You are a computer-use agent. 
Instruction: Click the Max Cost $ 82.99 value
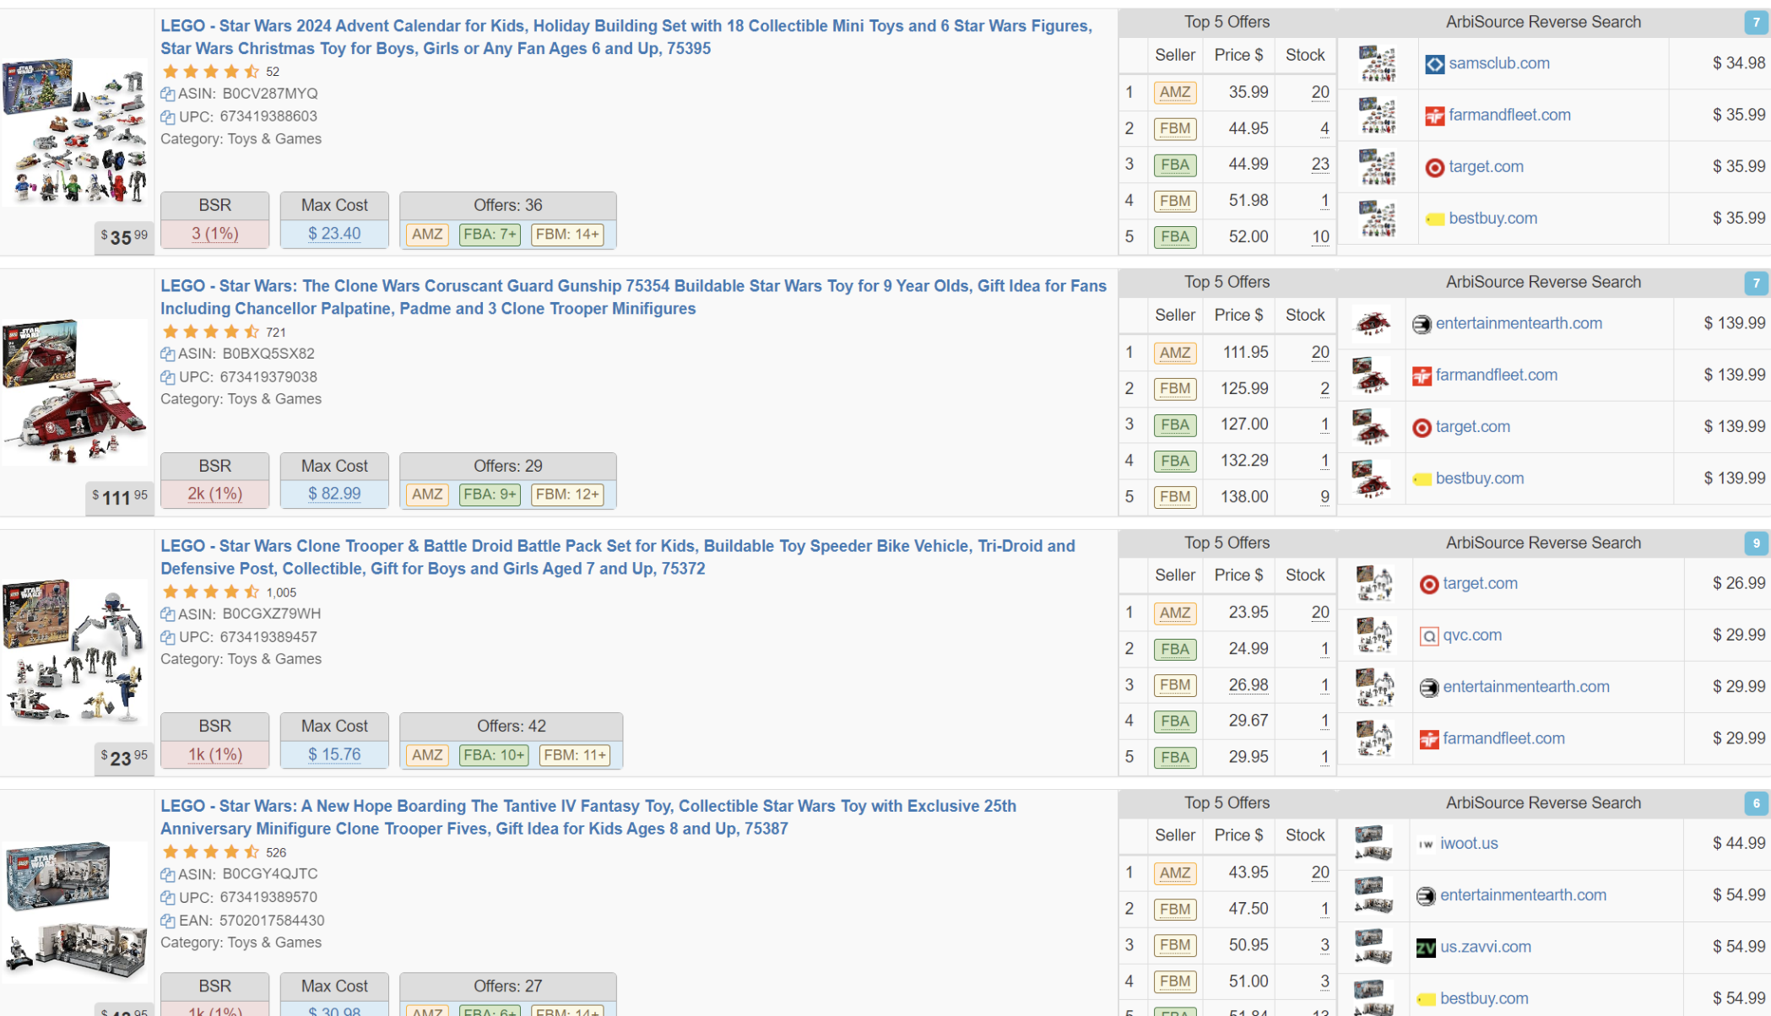tap(333, 494)
